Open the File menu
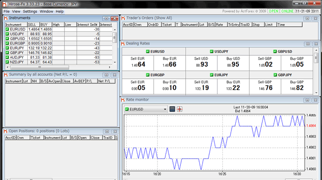The width and height of the screenshot is (322, 180). coord(6,11)
